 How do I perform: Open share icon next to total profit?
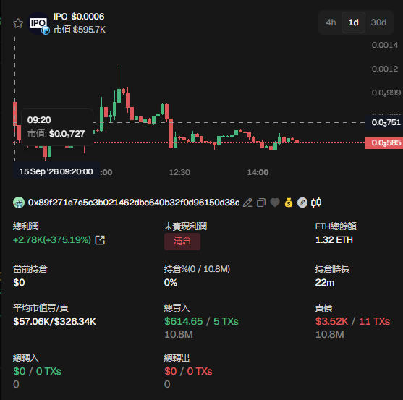pos(100,240)
